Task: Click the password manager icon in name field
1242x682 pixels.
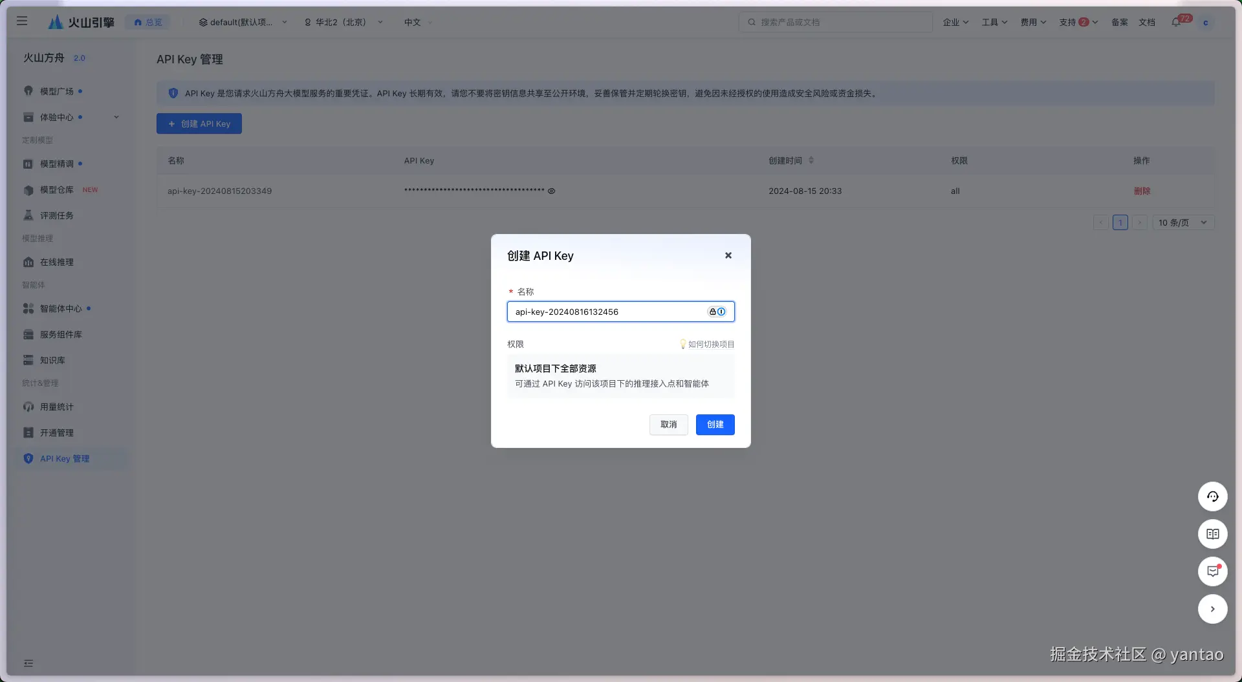Action: click(x=717, y=312)
